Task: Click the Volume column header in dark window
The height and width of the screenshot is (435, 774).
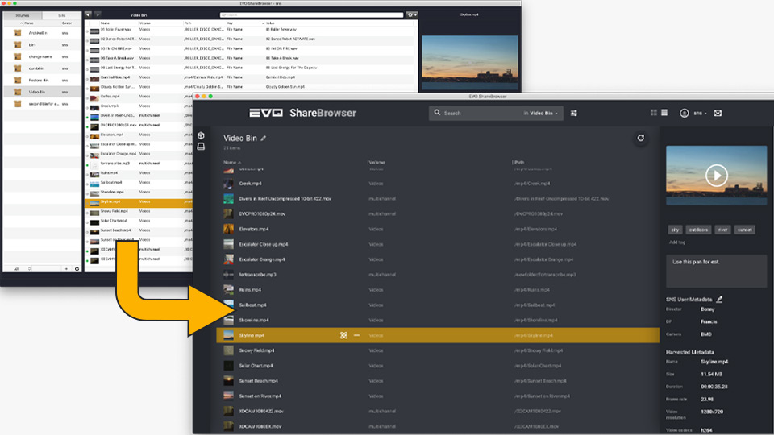Action: (x=377, y=162)
